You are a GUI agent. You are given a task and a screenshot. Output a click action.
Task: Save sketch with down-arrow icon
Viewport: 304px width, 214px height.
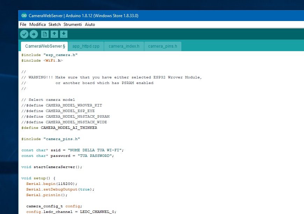click(64, 34)
